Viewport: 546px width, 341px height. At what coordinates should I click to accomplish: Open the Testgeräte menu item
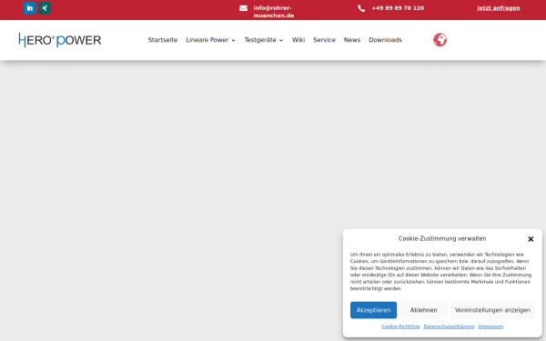pos(260,40)
